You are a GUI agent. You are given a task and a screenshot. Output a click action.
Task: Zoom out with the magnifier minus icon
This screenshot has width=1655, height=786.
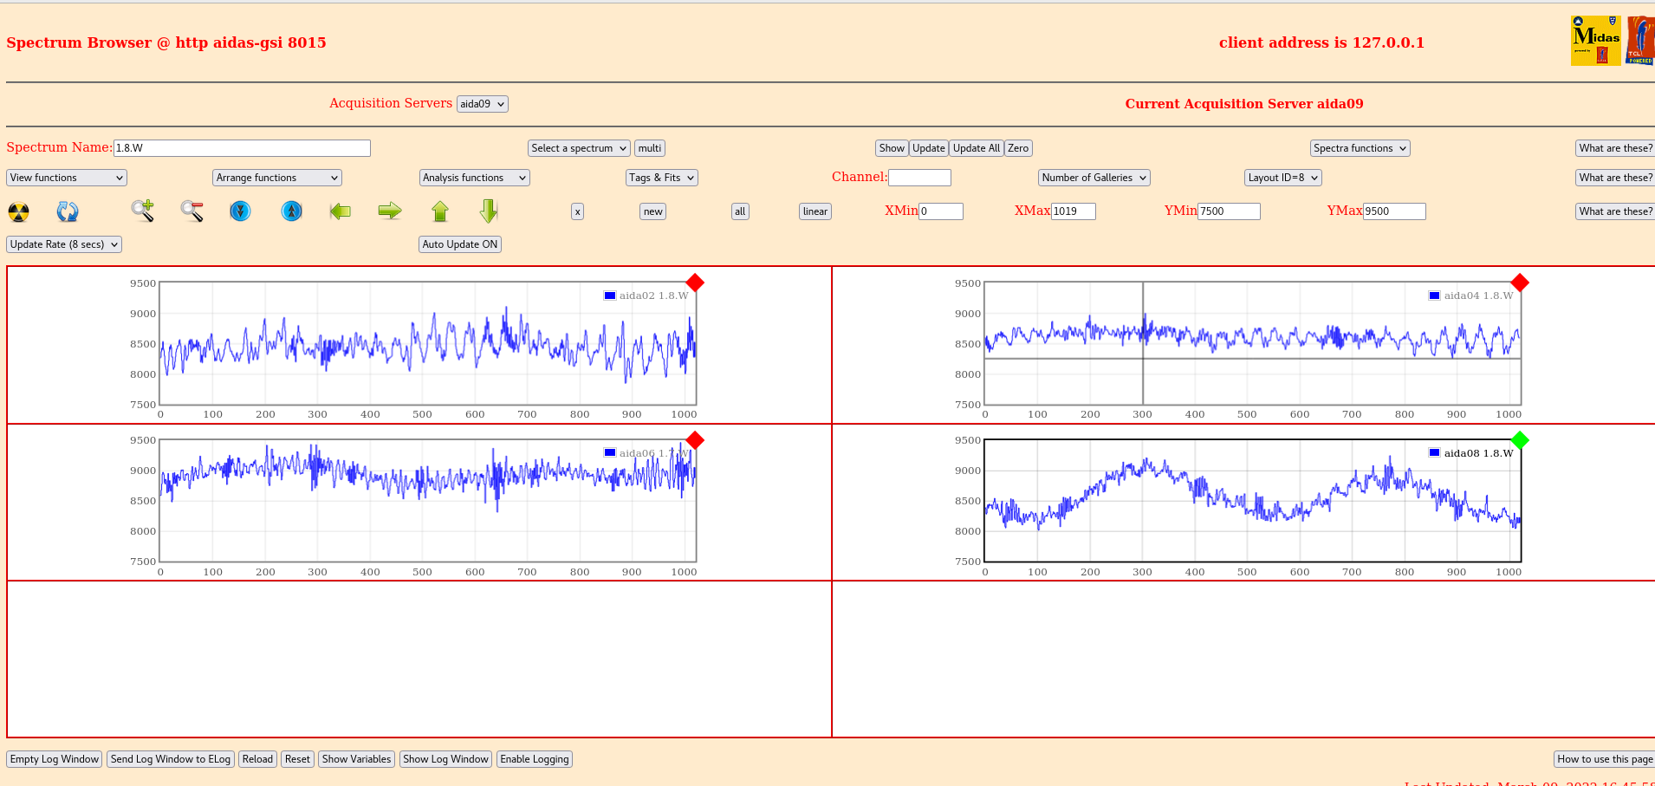click(x=191, y=211)
